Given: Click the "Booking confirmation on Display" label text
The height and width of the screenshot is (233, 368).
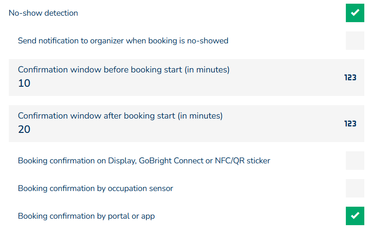Looking at the screenshot, I should [x=144, y=161].
